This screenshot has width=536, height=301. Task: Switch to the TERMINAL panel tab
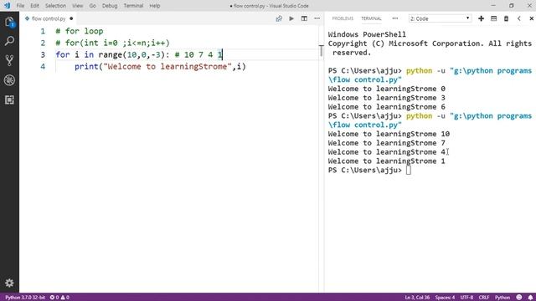371,18
